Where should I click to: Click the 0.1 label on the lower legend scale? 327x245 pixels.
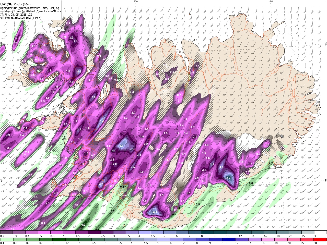(x=2, y=243)
